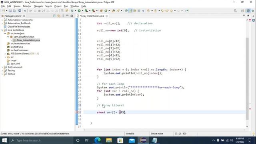Maximize the Package Explorer view
Image resolution: width=256 pixels, height=144 pixels.
coord(72,16)
